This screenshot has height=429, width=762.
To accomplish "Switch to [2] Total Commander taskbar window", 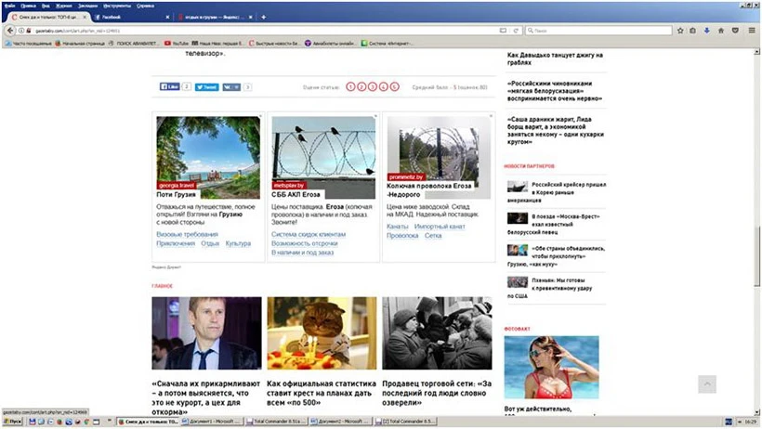I will (x=405, y=422).
